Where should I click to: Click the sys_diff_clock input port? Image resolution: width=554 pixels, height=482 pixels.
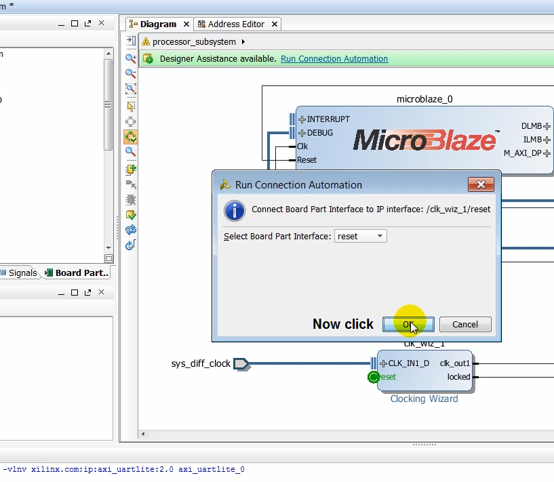pyautogui.click(x=241, y=364)
